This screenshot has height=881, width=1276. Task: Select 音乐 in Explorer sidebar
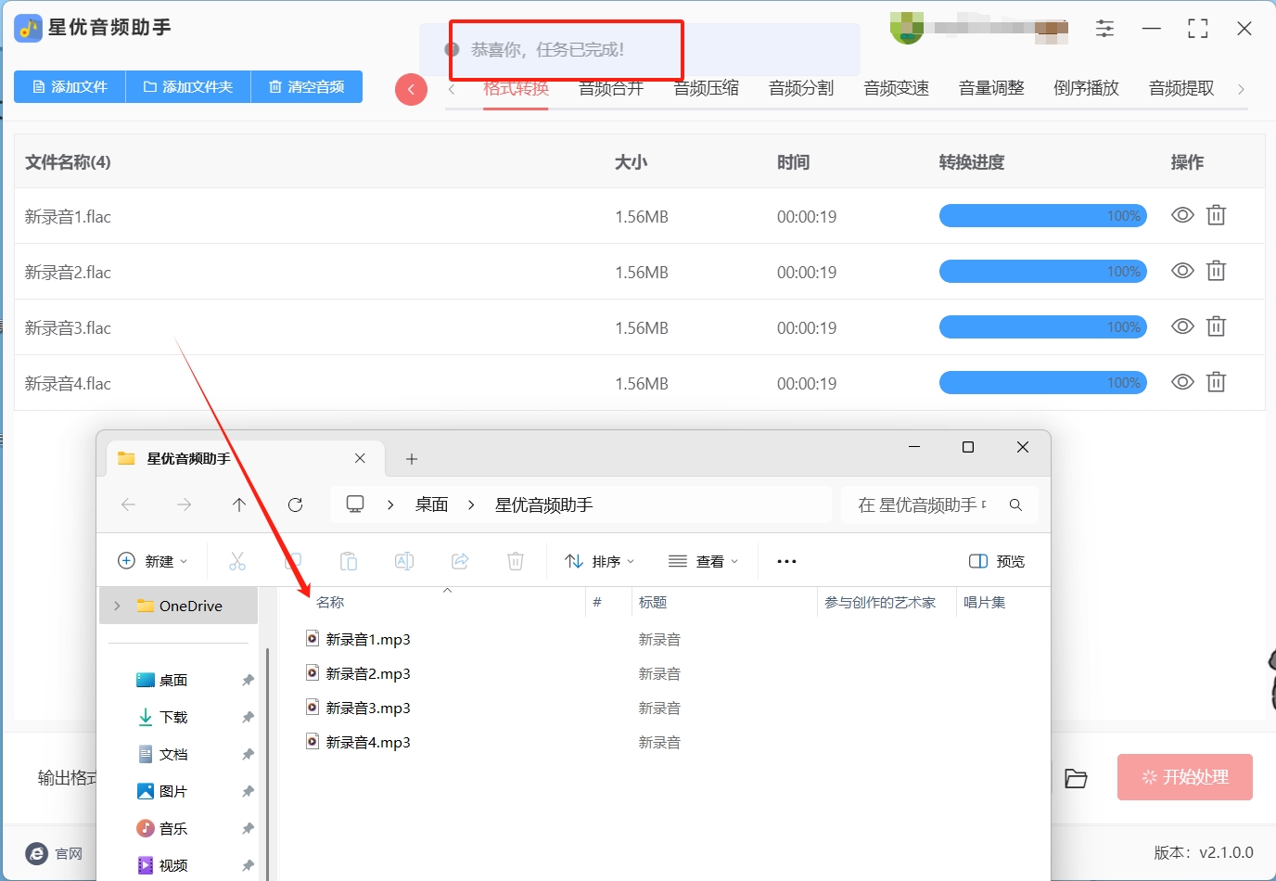tap(172, 828)
